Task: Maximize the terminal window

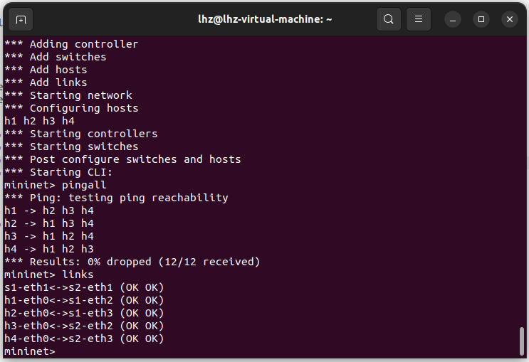Action: [x=481, y=19]
